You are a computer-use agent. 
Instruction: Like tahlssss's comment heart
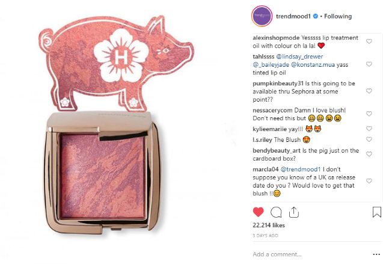click(x=369, y=64)
